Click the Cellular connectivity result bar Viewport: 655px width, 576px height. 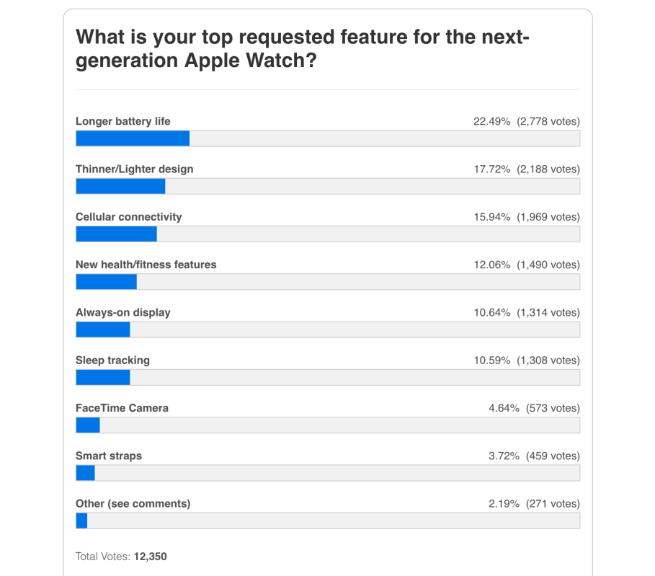(328, 234)
